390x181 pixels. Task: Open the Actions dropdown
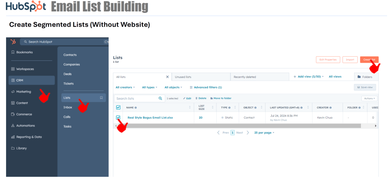[x=369, y=98]
